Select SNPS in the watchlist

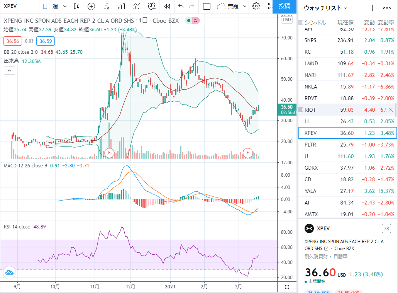[347, 40]
